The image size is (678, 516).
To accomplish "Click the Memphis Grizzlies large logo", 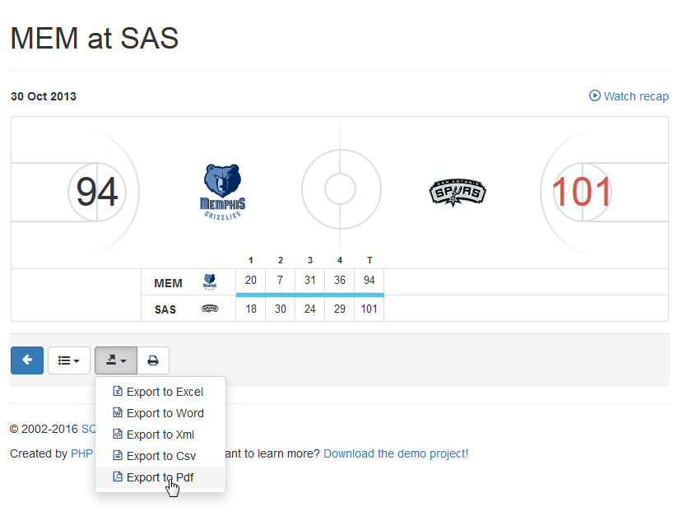I will click(x=224, y=191).
